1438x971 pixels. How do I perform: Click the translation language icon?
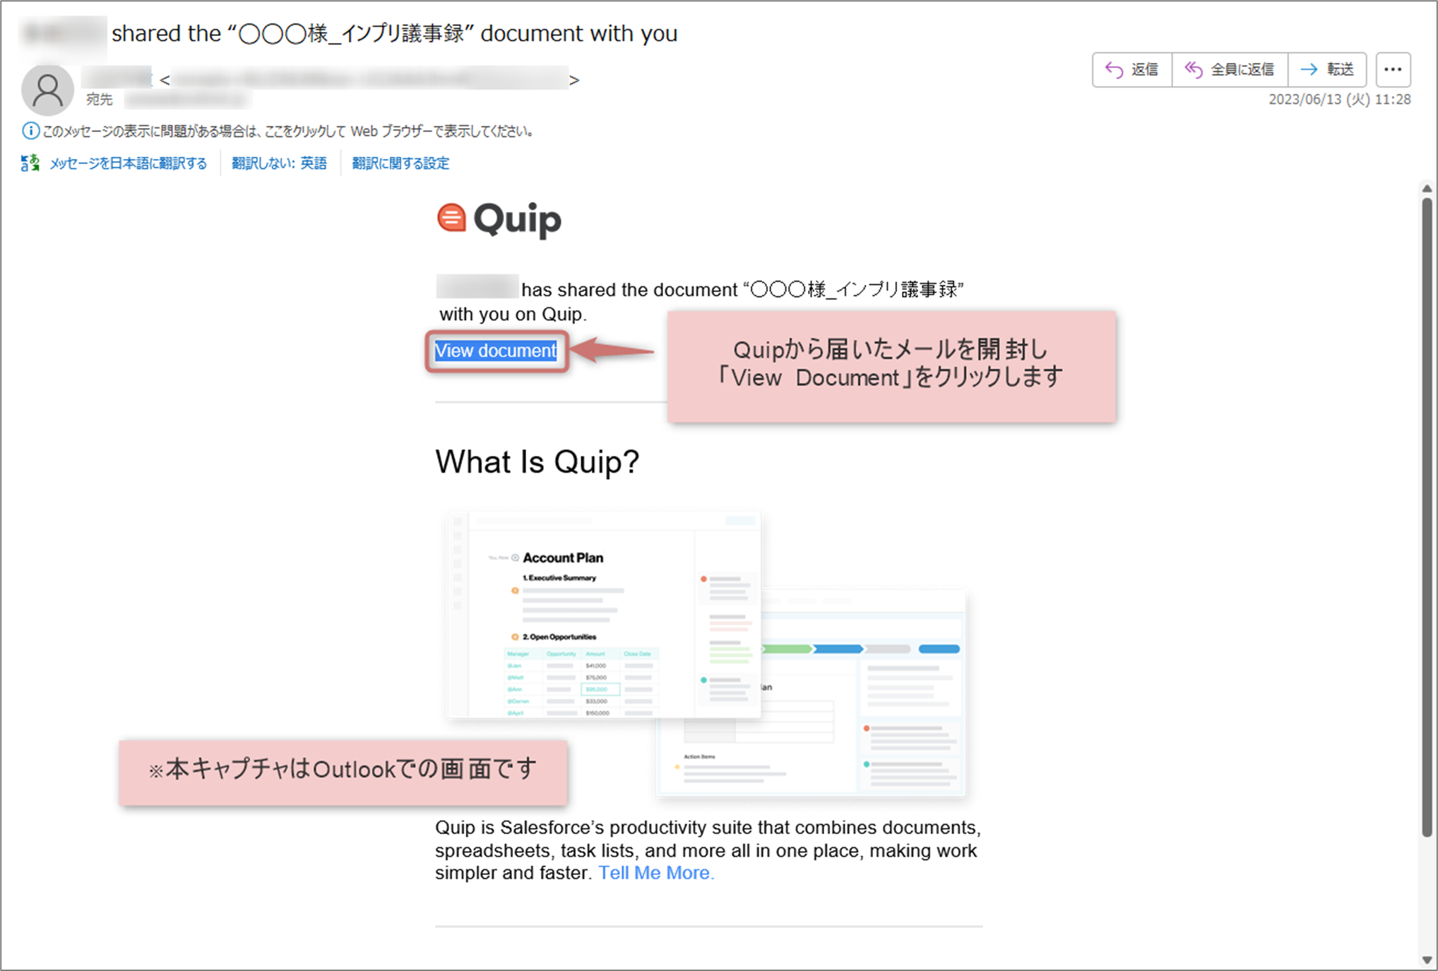(x=30, y=163)
